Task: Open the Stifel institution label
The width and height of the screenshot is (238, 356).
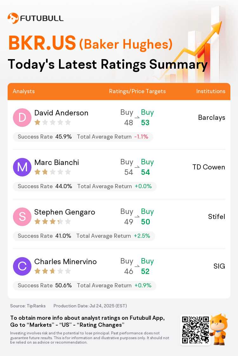Action: (x=216, y=216)
